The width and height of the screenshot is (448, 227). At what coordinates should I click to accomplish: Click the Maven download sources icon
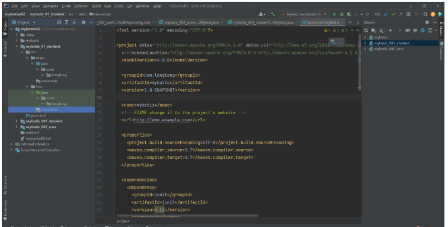[x=382, y=30]
